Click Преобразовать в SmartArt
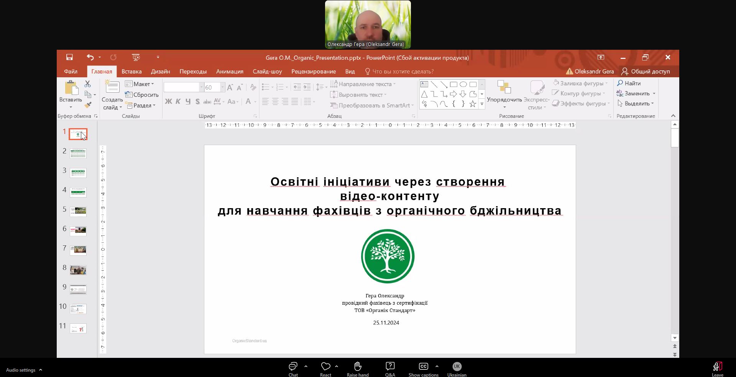Image resolution: width=736 pixels, height=377 pixels. click(372, 105)
